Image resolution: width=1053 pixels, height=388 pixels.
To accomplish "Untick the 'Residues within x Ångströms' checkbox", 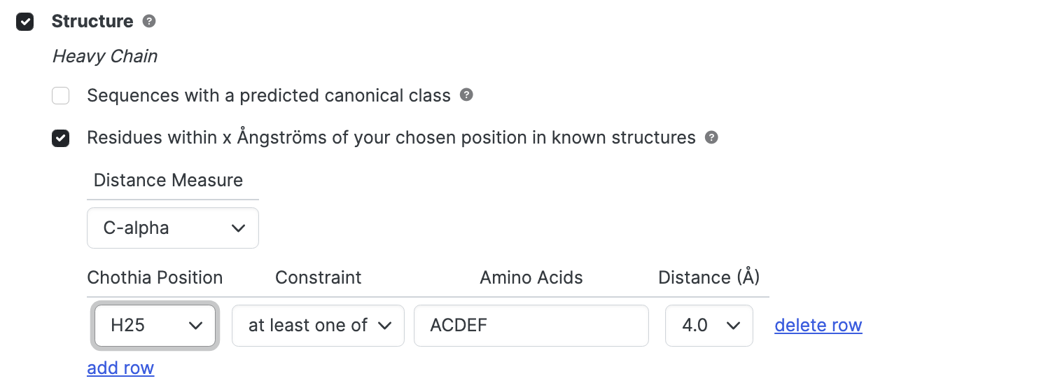I will [x=61, y=138].
